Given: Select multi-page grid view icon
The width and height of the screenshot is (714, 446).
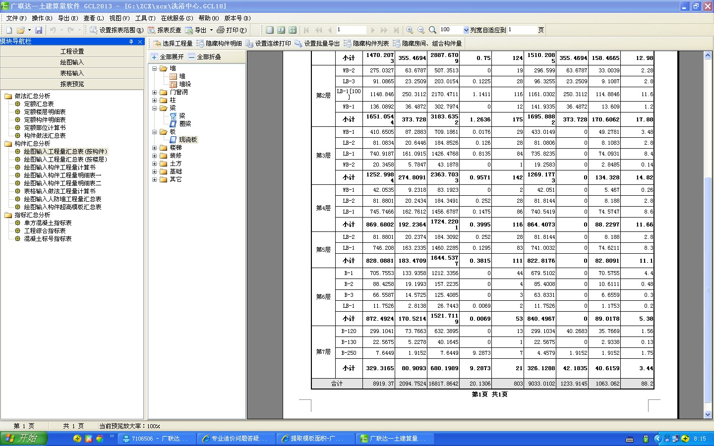Looking at the screenshot, I should tap(293, 30).
